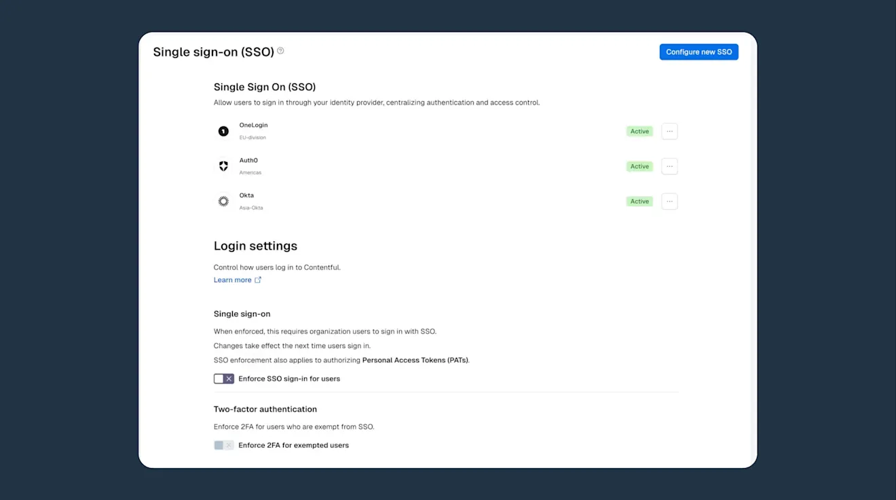The height and width of the screenshot is (500, 896).
Task: Select the OneLogin provider name
Action: 253,126
